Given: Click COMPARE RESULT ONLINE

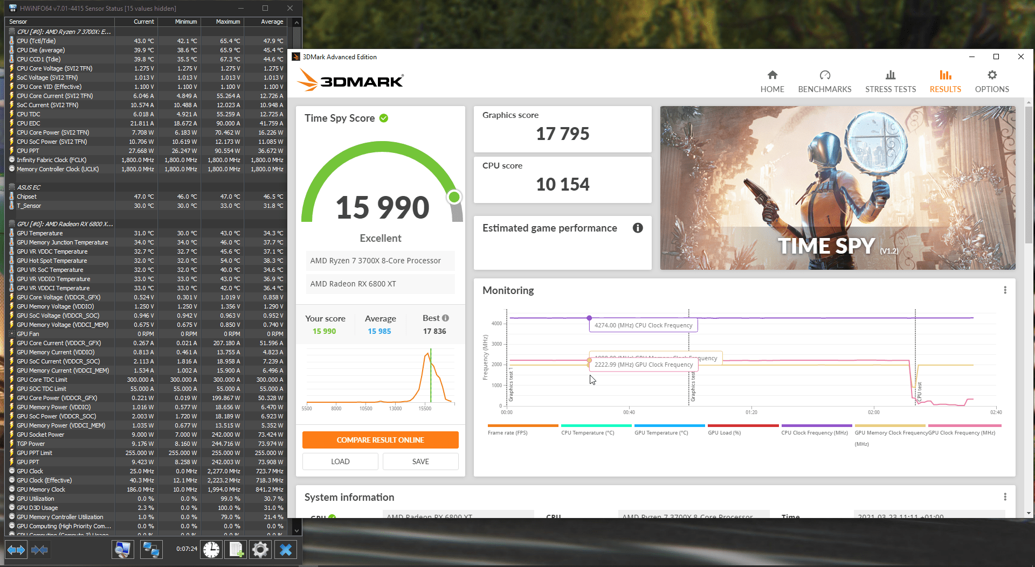Looking at the screenshot, I should tap(380, 440).
